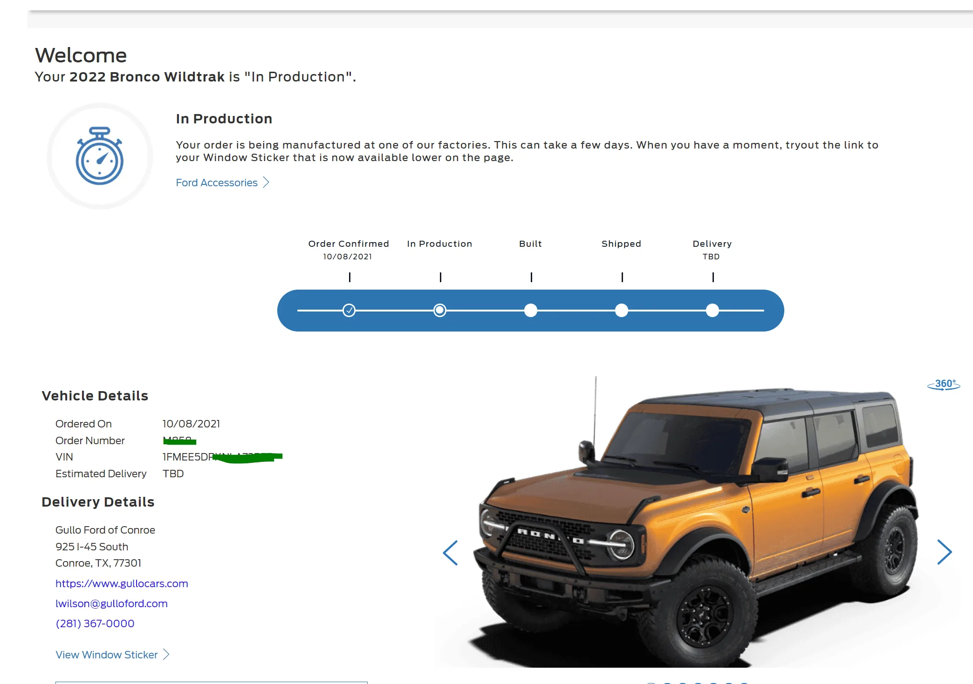Open View Window Sticker link
Screen dimensions: 973x684
click(107, 655)
